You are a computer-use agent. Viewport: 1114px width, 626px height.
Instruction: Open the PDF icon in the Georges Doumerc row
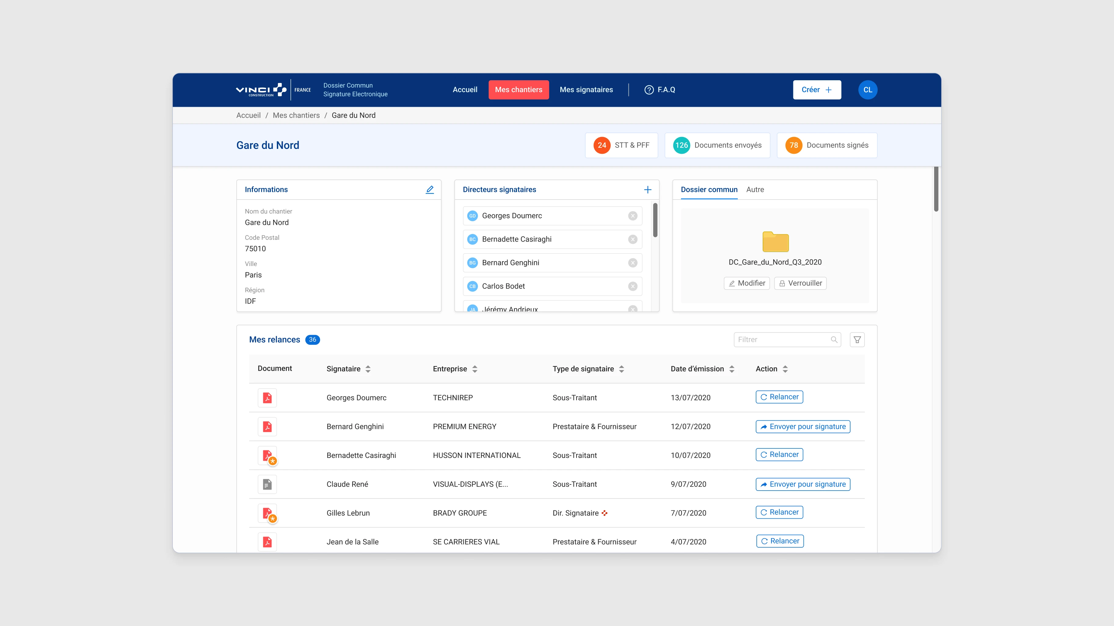[267, 398]
